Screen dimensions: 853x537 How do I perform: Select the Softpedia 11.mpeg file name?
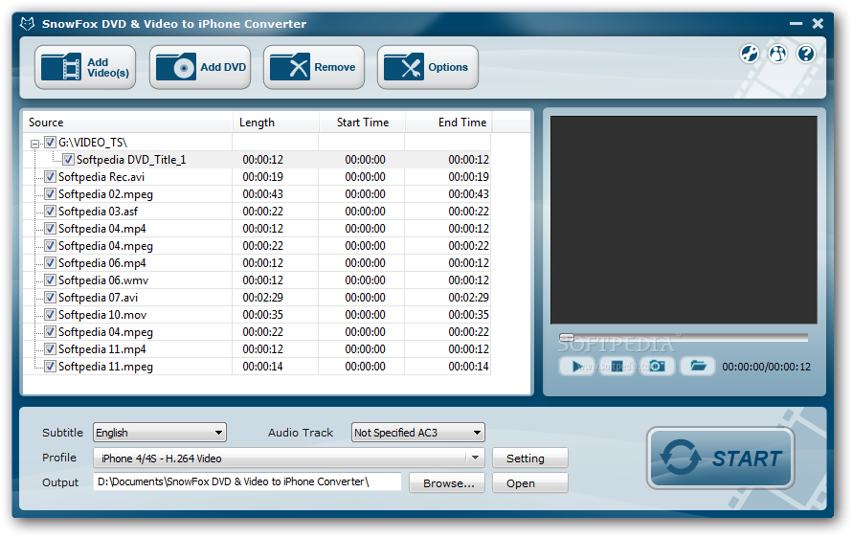(x=105, y=367)
